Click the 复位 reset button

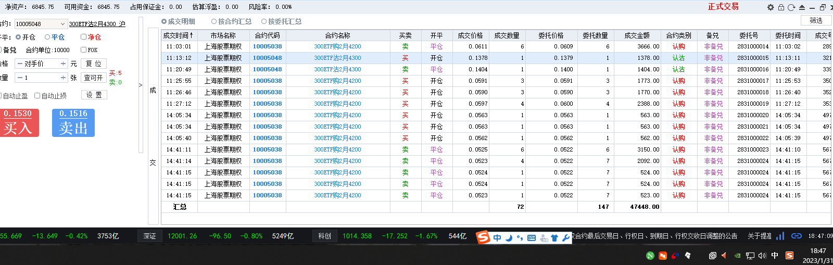[x=94, y=64]
